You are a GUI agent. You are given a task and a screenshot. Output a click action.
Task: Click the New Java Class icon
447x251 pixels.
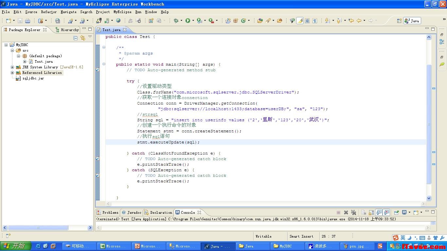tap(243, 21)
